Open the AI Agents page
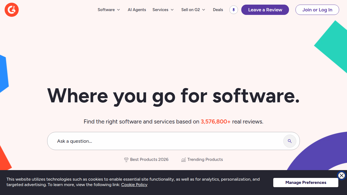This screenshot has width=347, height=195. click(137, 10)
